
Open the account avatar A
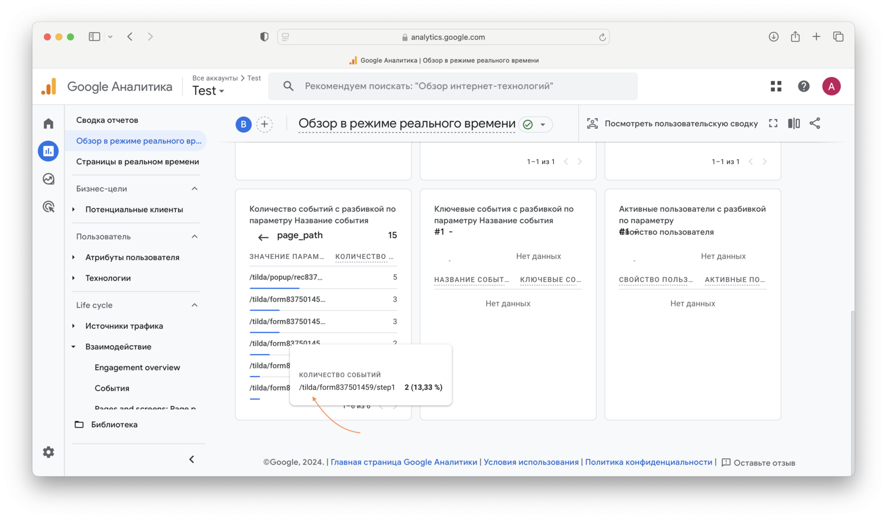(832, 86)
